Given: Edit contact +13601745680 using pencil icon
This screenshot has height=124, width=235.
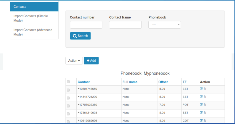Looking at the screenshot, I should click(201, 89).
